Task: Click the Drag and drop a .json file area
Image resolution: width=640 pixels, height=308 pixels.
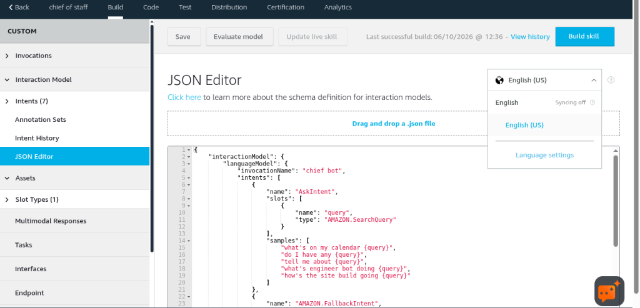Action: click(x=394, y=124)
